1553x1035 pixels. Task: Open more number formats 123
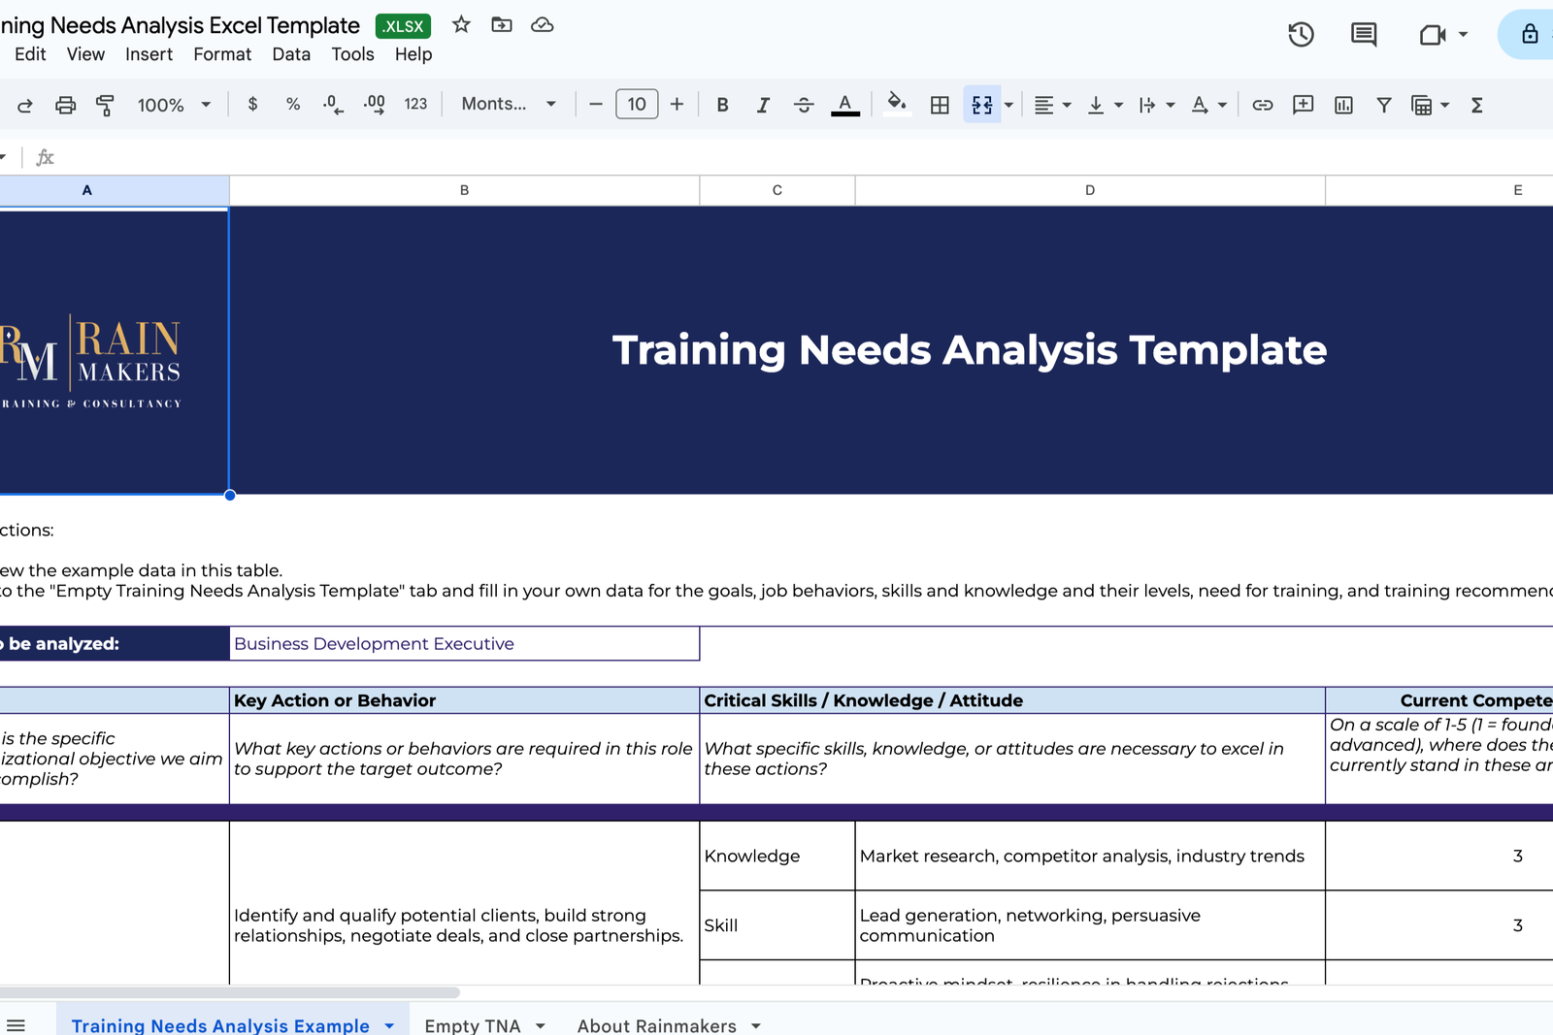(415, 104)
